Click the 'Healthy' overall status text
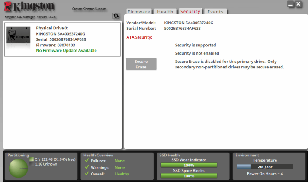The height and width of the screenshot is (182, 308). point(122,174)
